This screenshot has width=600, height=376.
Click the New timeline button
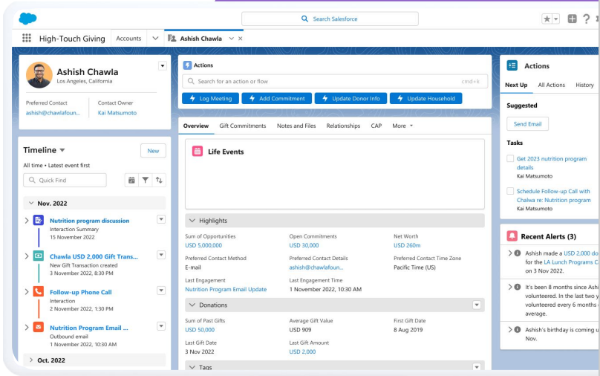point(153,151)
